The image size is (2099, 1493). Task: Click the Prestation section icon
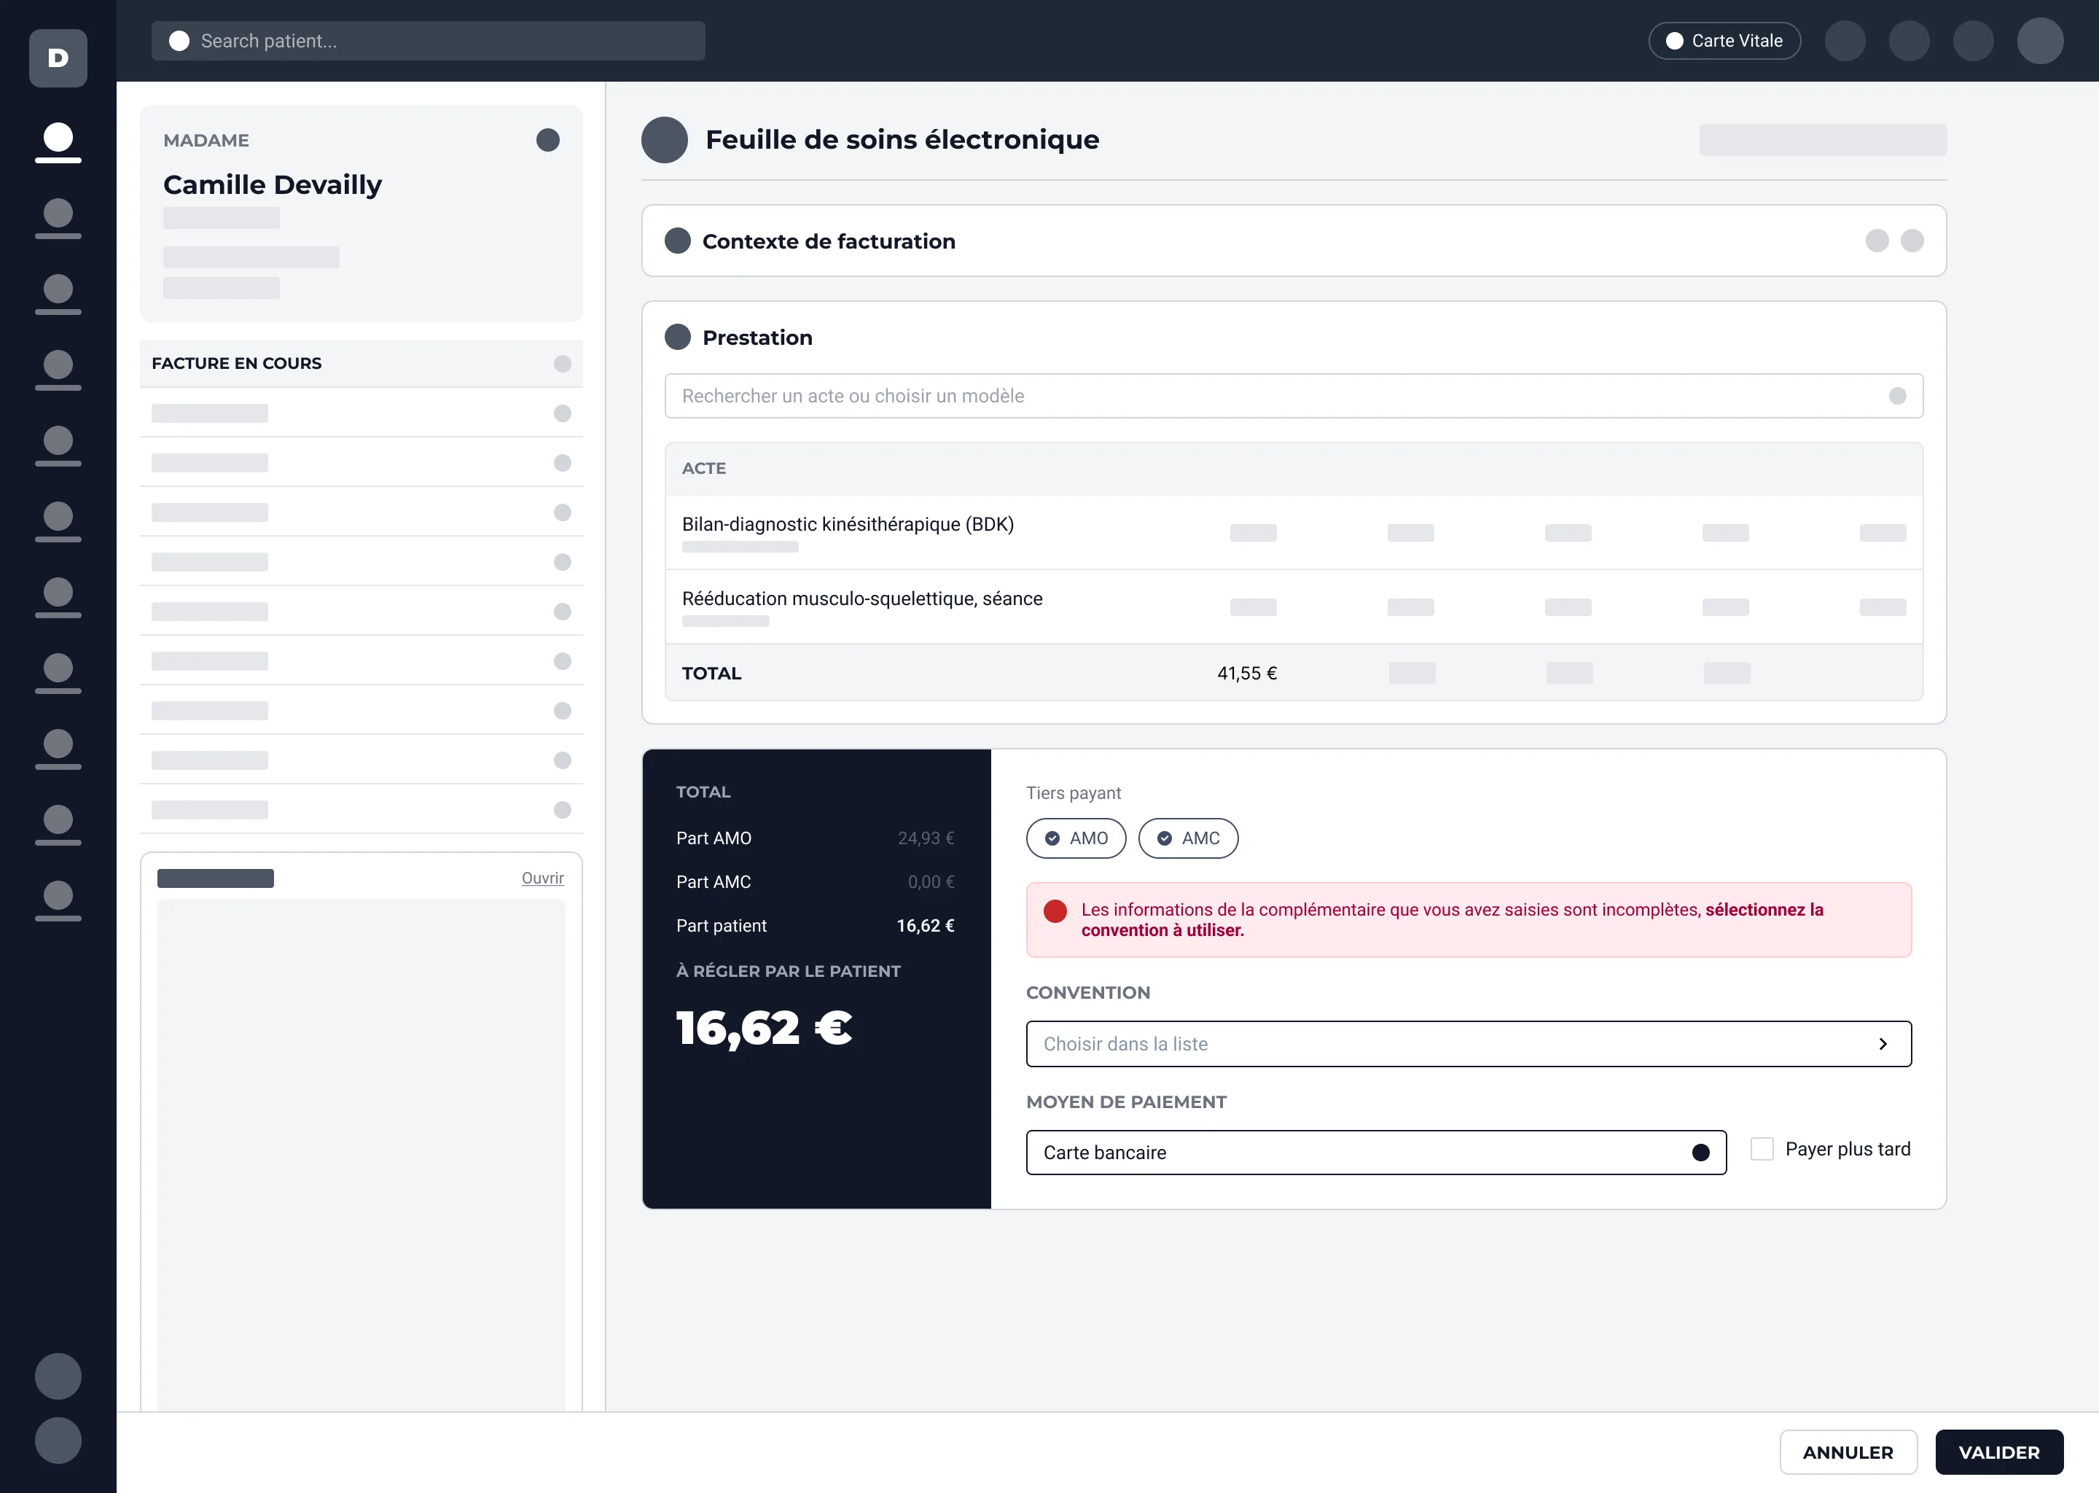click(x=677, y=338)
